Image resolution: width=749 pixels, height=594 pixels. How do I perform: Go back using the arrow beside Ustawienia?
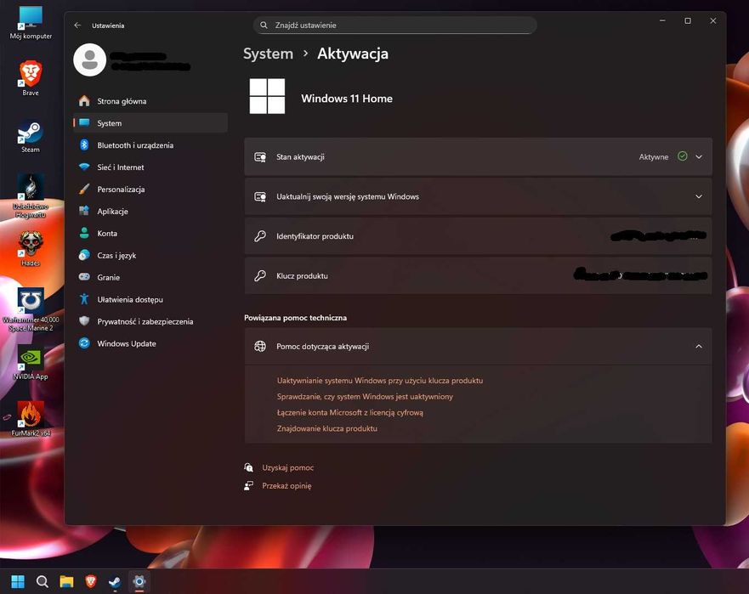click(x=77, y=25)
